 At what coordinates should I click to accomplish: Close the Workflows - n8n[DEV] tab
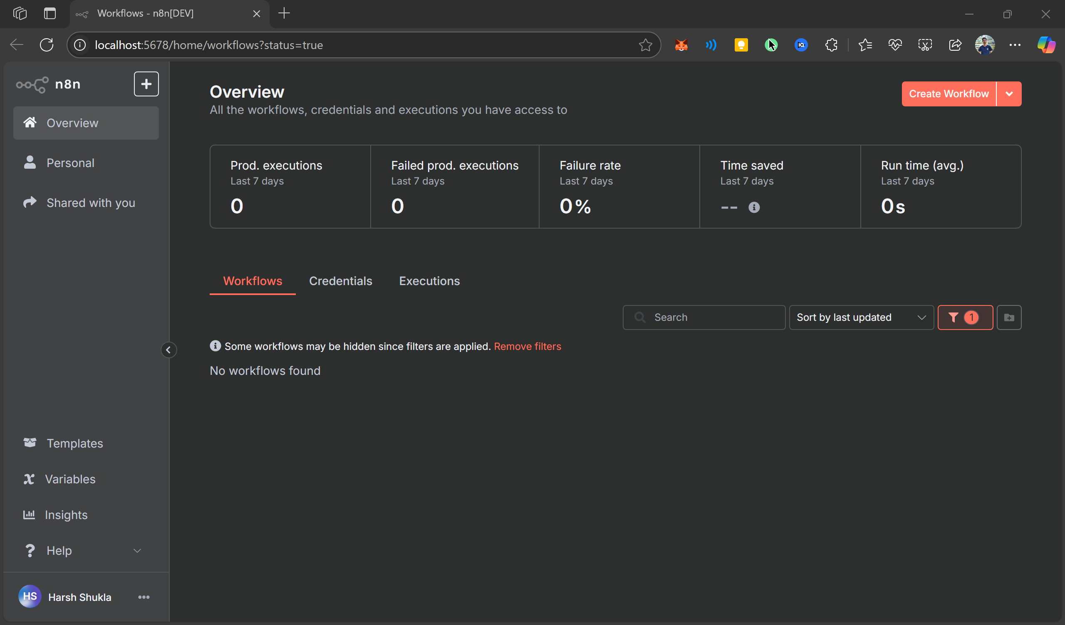click(257, 14)
